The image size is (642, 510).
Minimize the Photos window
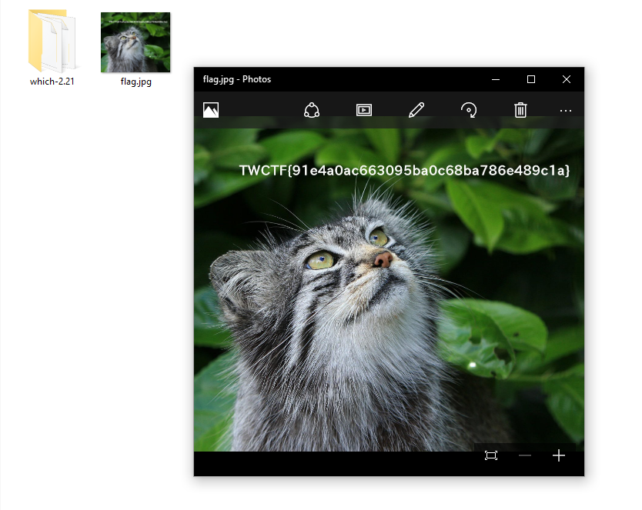coord(496,79)
